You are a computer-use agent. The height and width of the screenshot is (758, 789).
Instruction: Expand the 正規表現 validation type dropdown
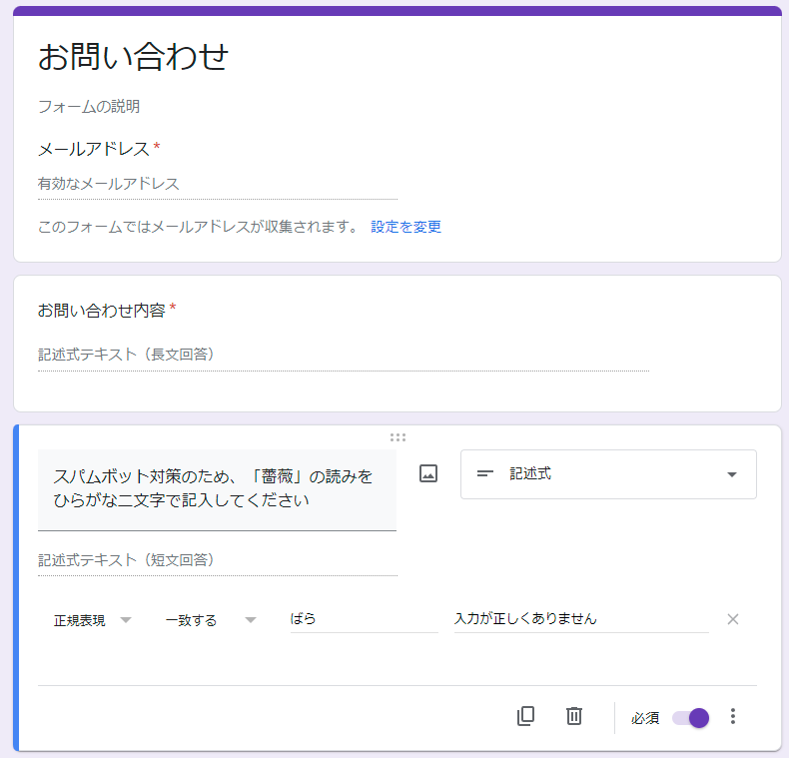93,620
